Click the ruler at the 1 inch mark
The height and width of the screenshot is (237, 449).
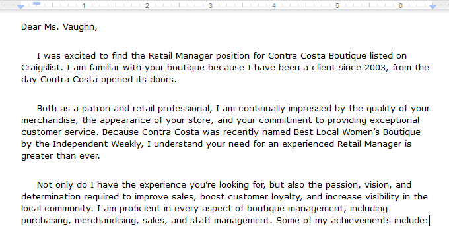[x=84, y=5]
